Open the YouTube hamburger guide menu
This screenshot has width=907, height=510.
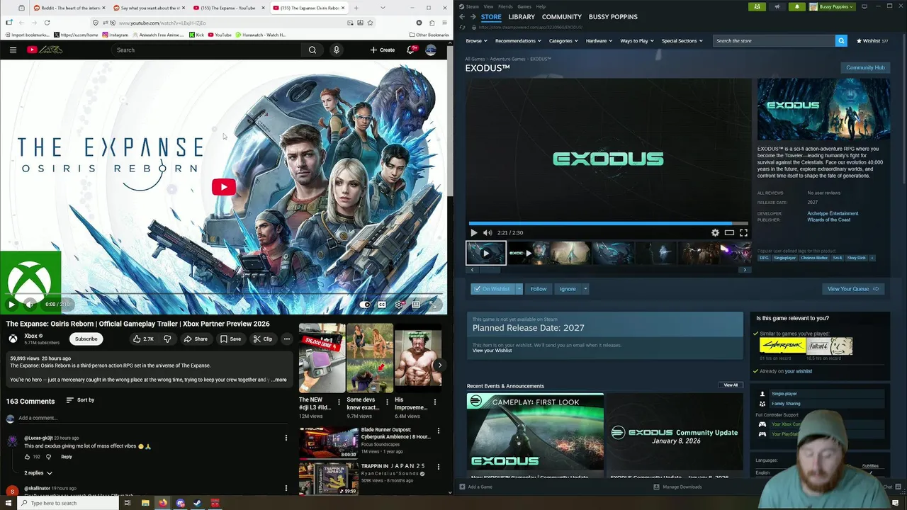13,50
